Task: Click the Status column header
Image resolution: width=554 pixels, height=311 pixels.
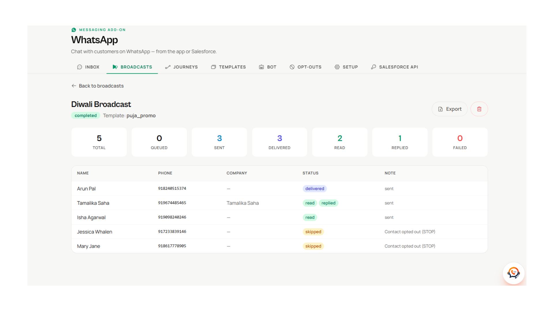Action: point(310,173)
